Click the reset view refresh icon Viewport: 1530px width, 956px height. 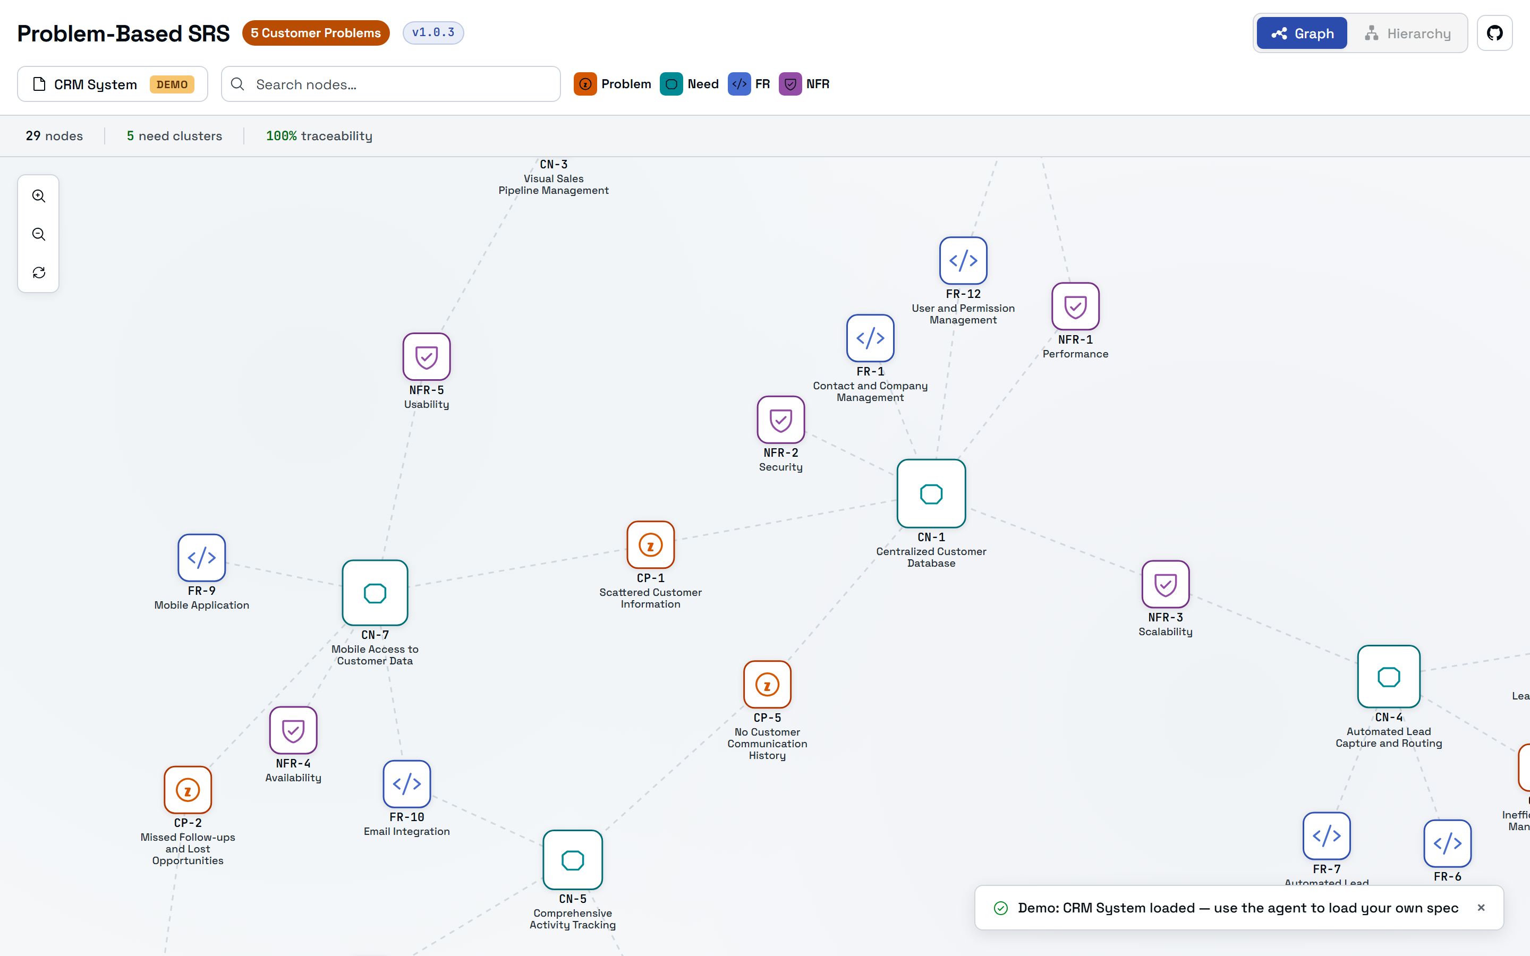tap(39, 272)
